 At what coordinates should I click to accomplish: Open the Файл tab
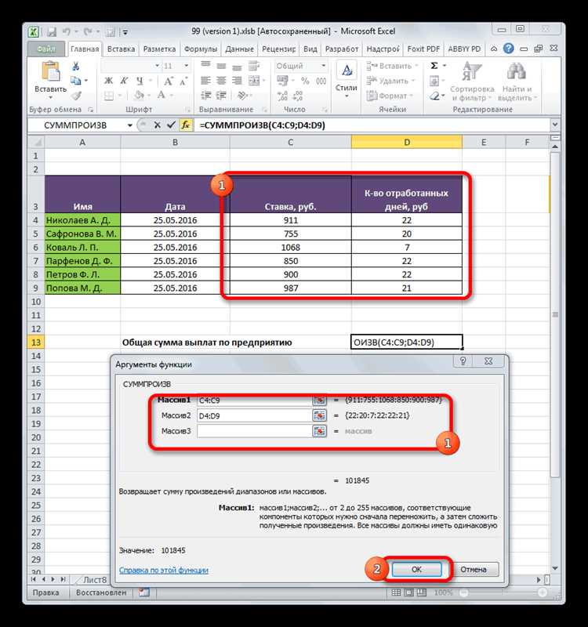pos(46,49)
